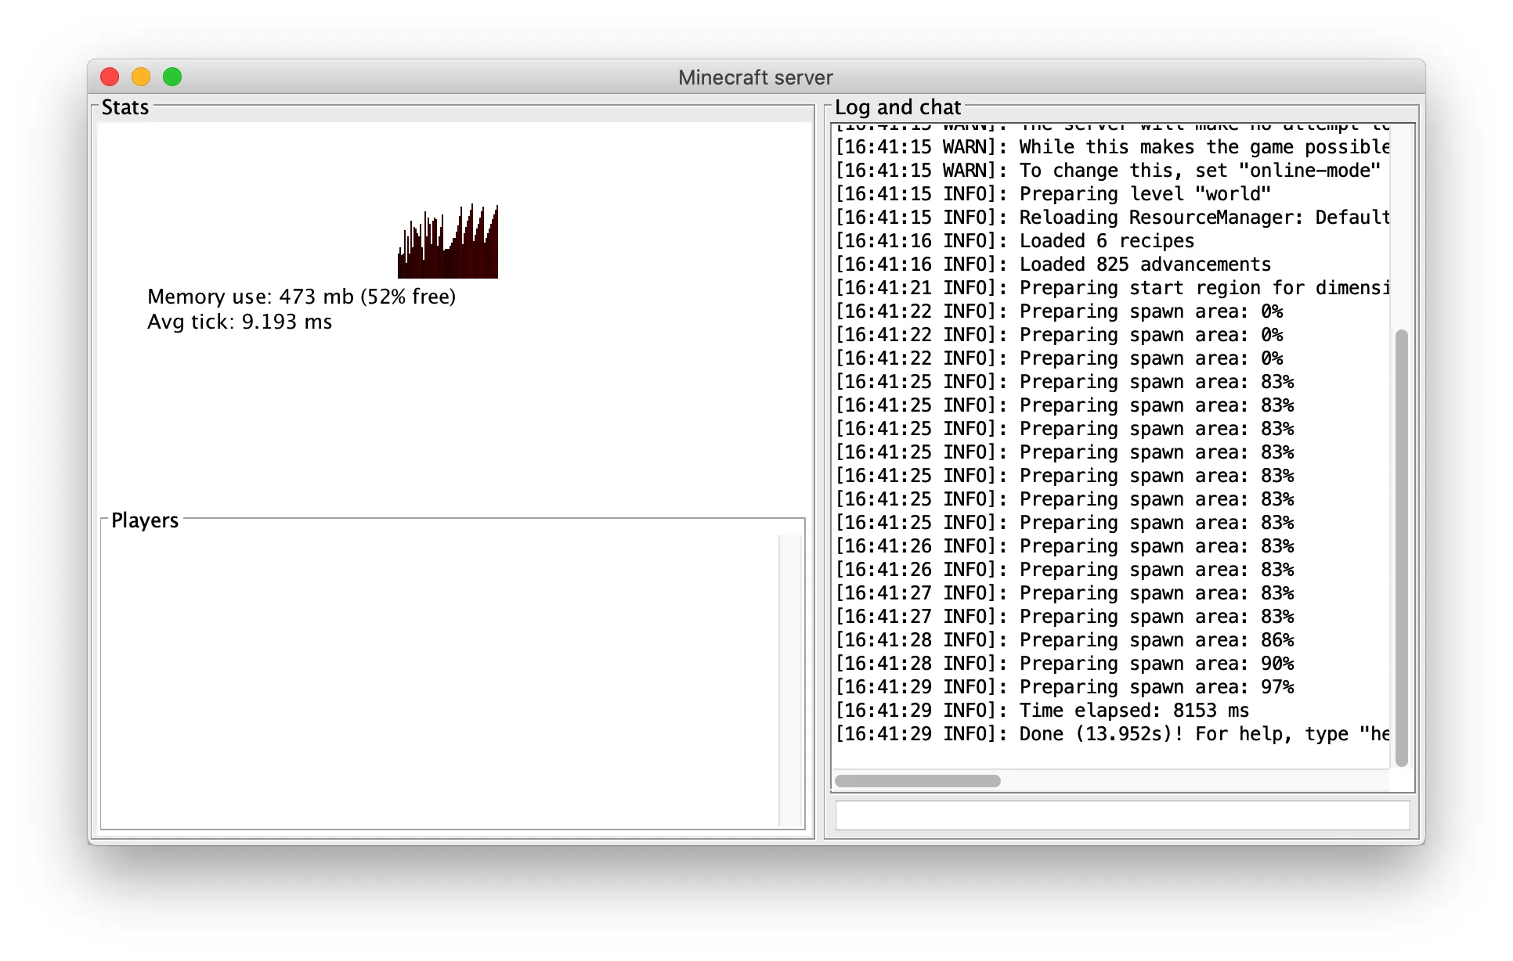The height and width of the screenshot is (961, 1513).
Task: Click the log's vertical scrollbar thumb
Action: (x=1402, y=548)
